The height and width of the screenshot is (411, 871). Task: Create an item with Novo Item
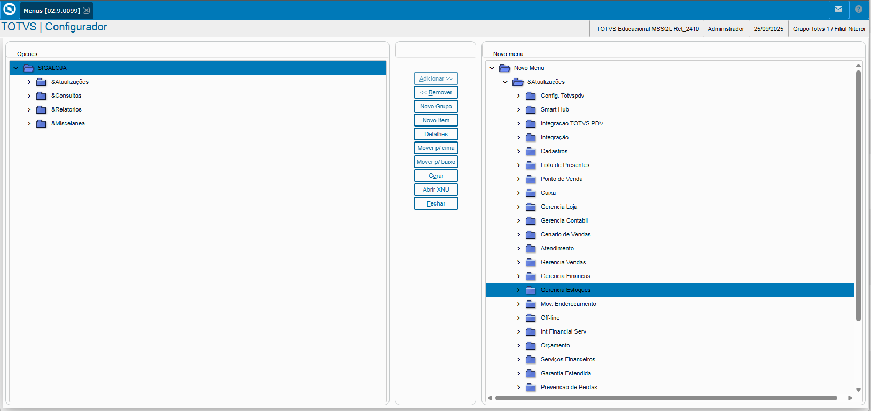[436, 120]
